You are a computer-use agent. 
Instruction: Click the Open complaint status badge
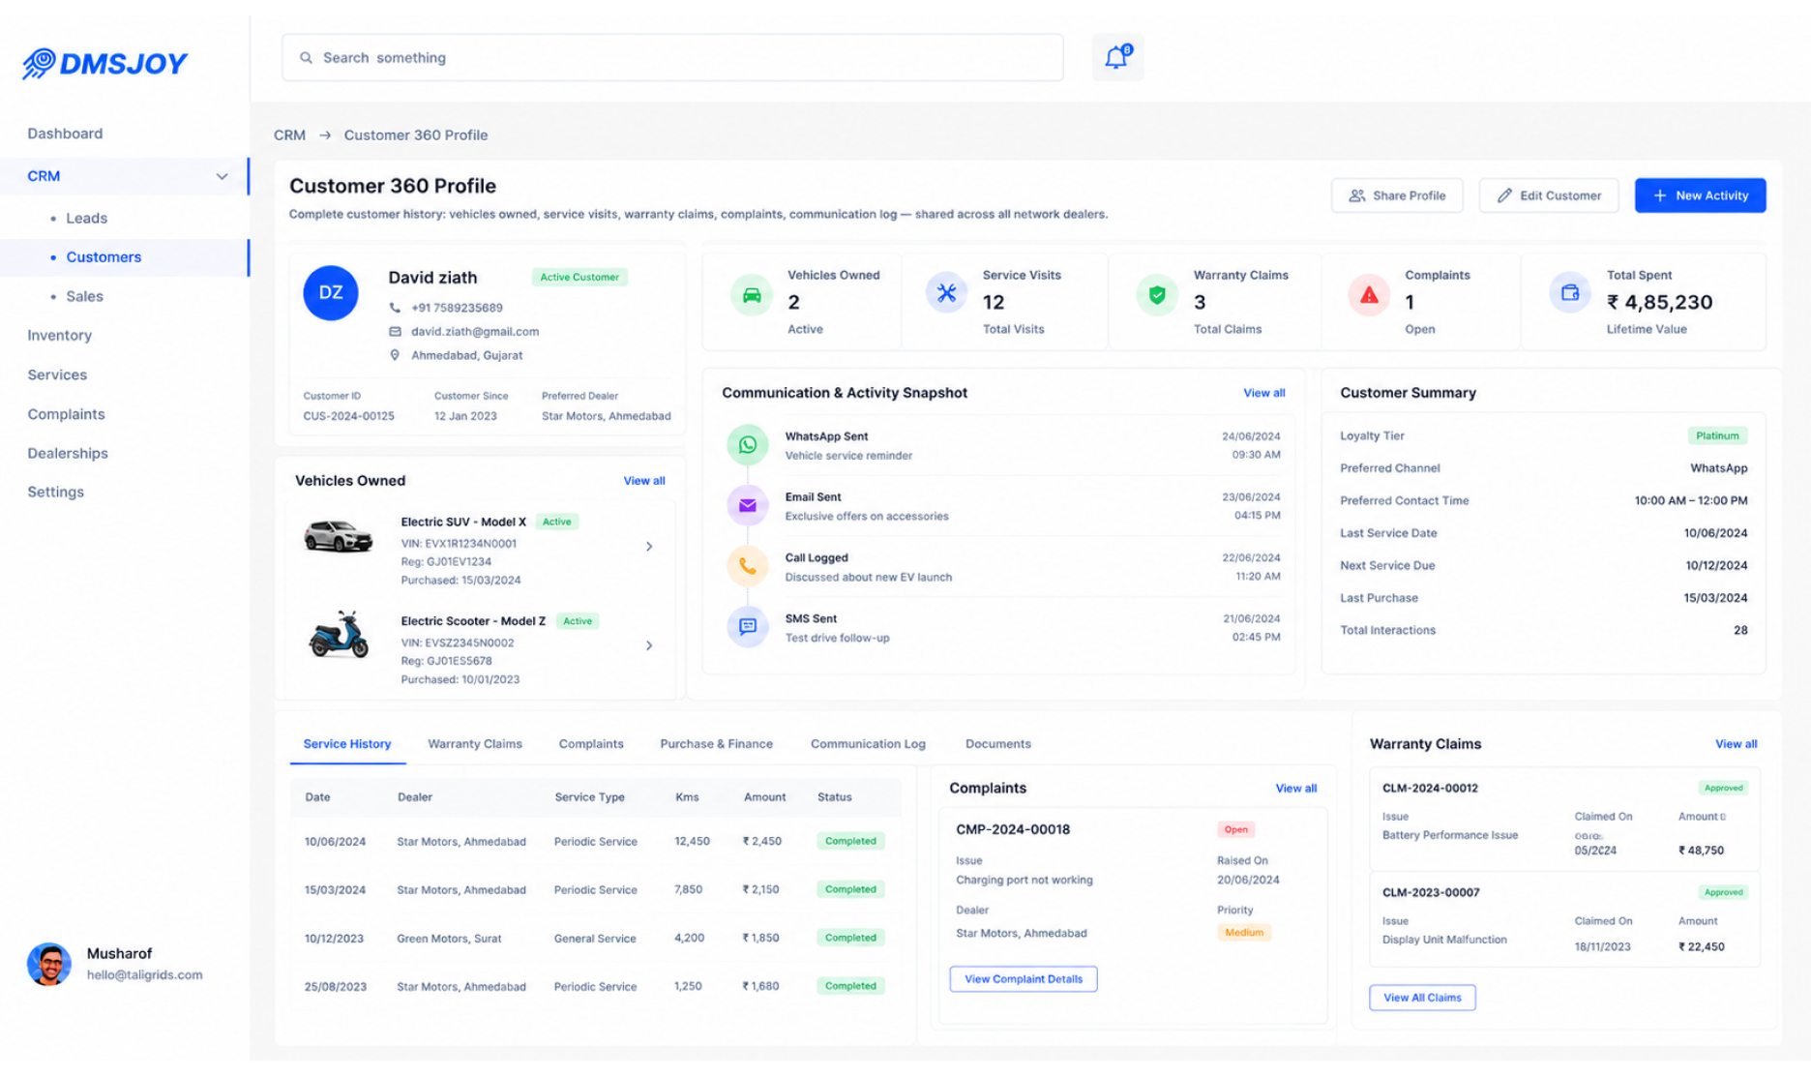tap(1235, 830)
